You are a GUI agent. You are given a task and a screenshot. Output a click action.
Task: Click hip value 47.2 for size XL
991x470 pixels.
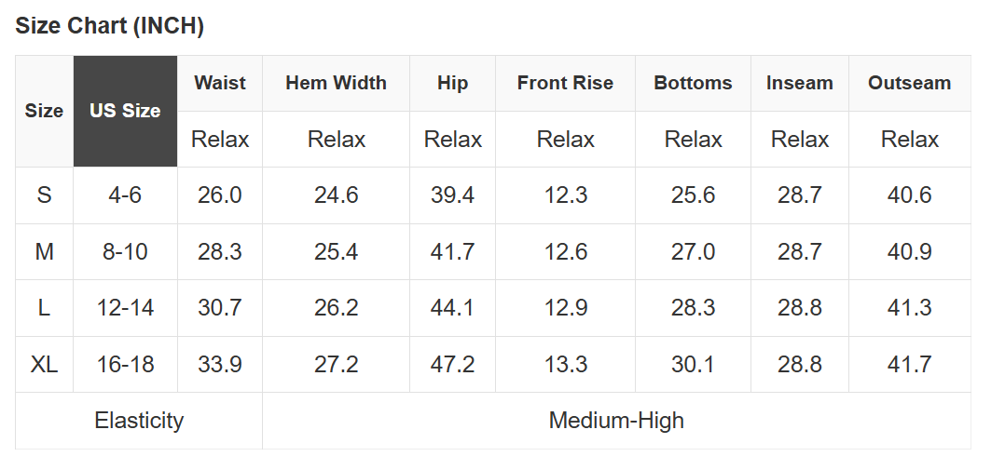pyautogui.click(x=452, y=364)
